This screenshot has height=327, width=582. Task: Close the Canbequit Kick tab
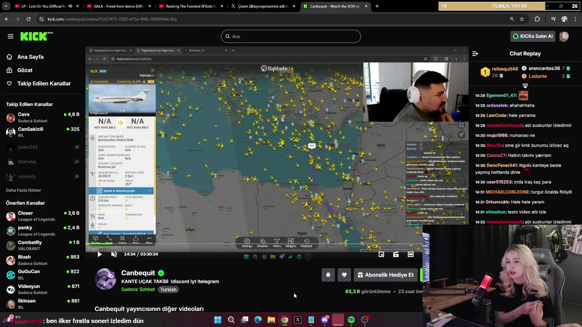tap(367, 6)
